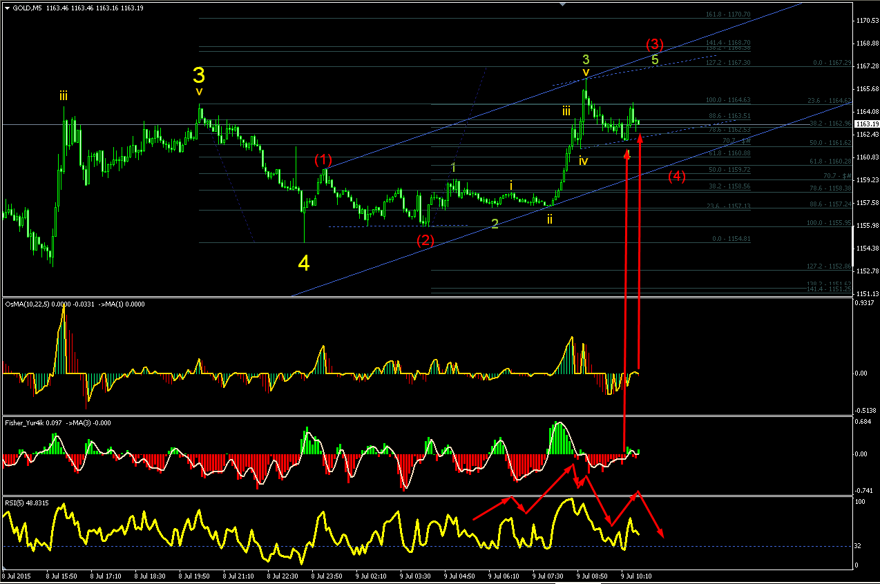Click the -0.5138 value on OsMA scale
The width and height of the screenshot is (880, 584).
coord(866,409)
